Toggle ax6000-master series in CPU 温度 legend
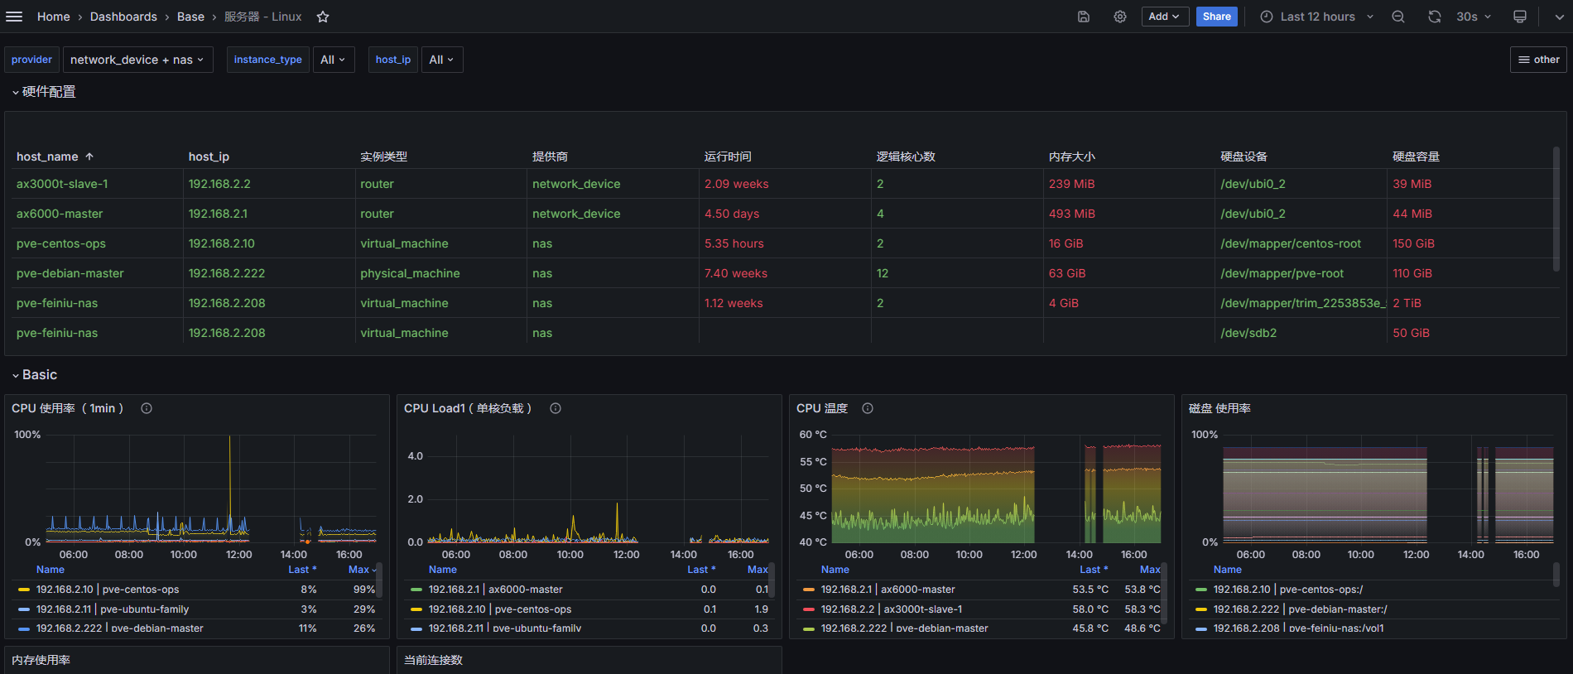The height and width of the screenshot is (674, 1573). [x=888, y=590]
